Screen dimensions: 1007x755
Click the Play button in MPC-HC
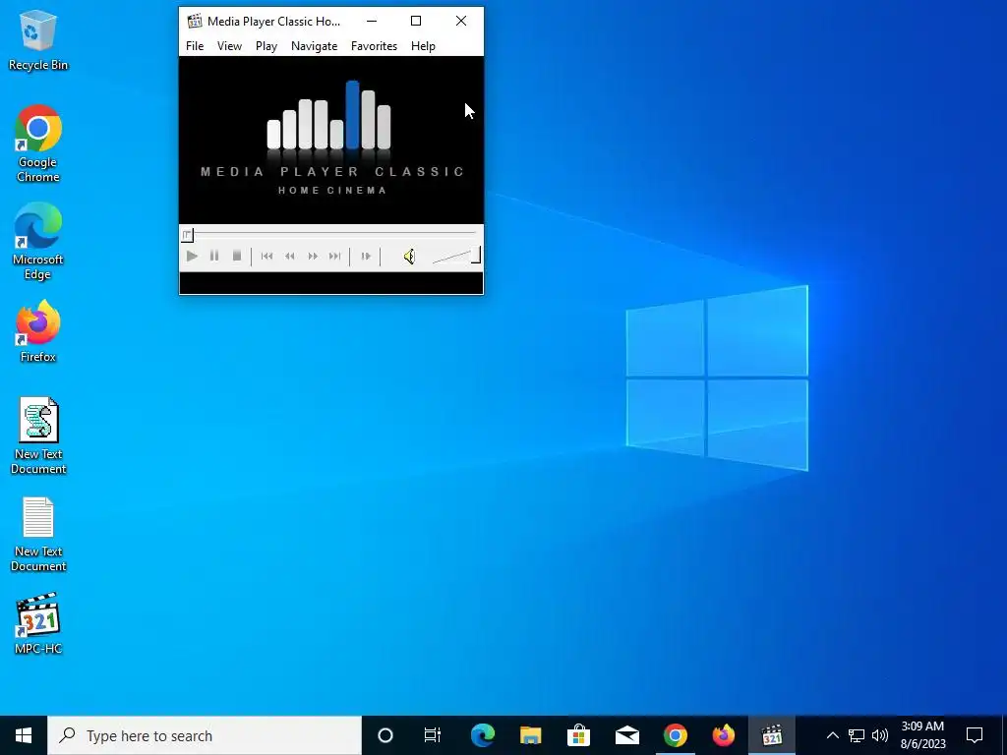[x=192, y=257]
